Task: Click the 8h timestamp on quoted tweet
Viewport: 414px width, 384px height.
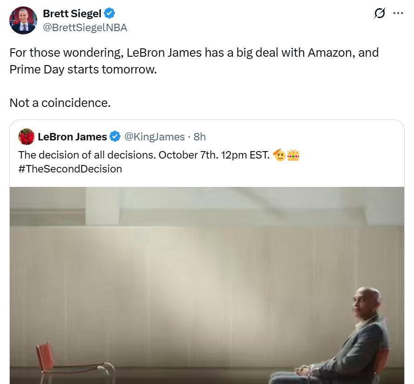Action: point(200,137)
